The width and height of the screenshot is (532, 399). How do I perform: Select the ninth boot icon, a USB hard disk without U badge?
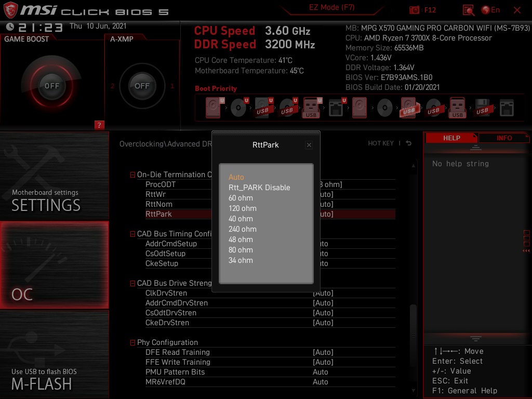tap(409, 108)
